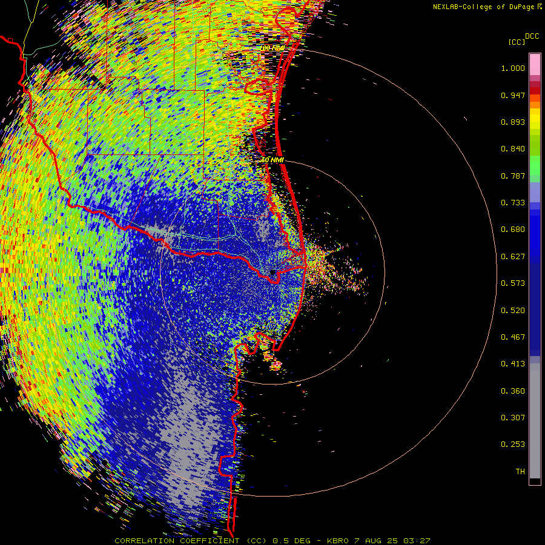The width and height of the screenshot is (545, 545).
Task: Pick the bright green segment of the color bar
Action: pos(535,165)
